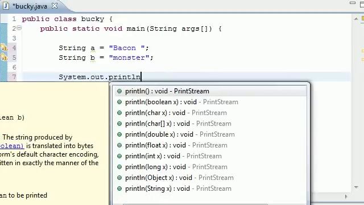Image resolution: width=364 pixels, height=205 pixels.
Task: Click the editor scrollbar down arrow
Action: (356, 187)
